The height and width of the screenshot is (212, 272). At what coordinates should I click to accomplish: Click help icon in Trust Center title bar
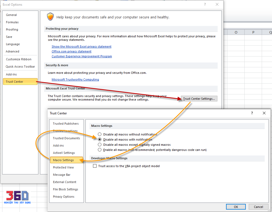pyautogui.click(x=252, y=113)
